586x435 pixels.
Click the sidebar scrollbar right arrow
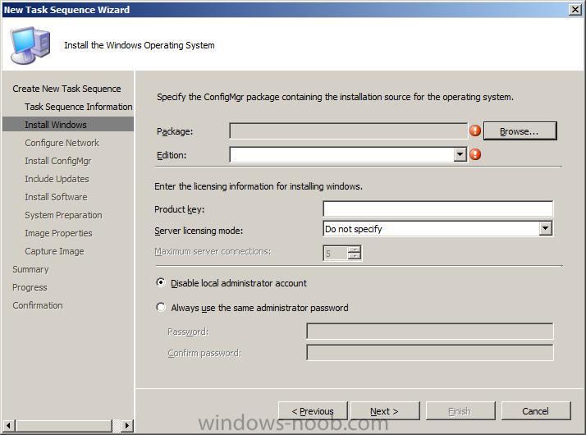tap(127, 425)
